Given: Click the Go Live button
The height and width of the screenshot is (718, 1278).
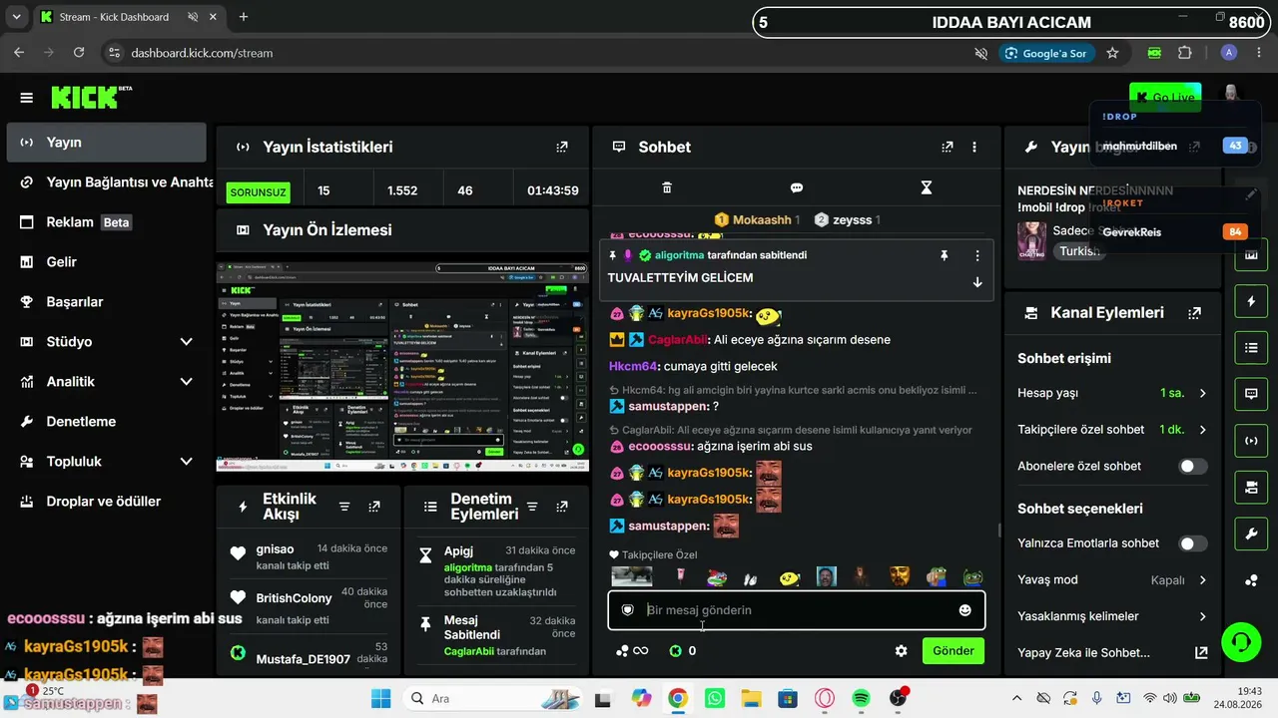Looking at the screenshot, I should pyautogui.click(x=1165, y=97).
